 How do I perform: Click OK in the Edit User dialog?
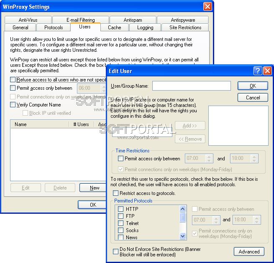coord(253,86)
